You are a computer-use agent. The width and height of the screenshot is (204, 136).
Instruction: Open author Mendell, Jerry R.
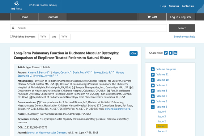point(43,76)
